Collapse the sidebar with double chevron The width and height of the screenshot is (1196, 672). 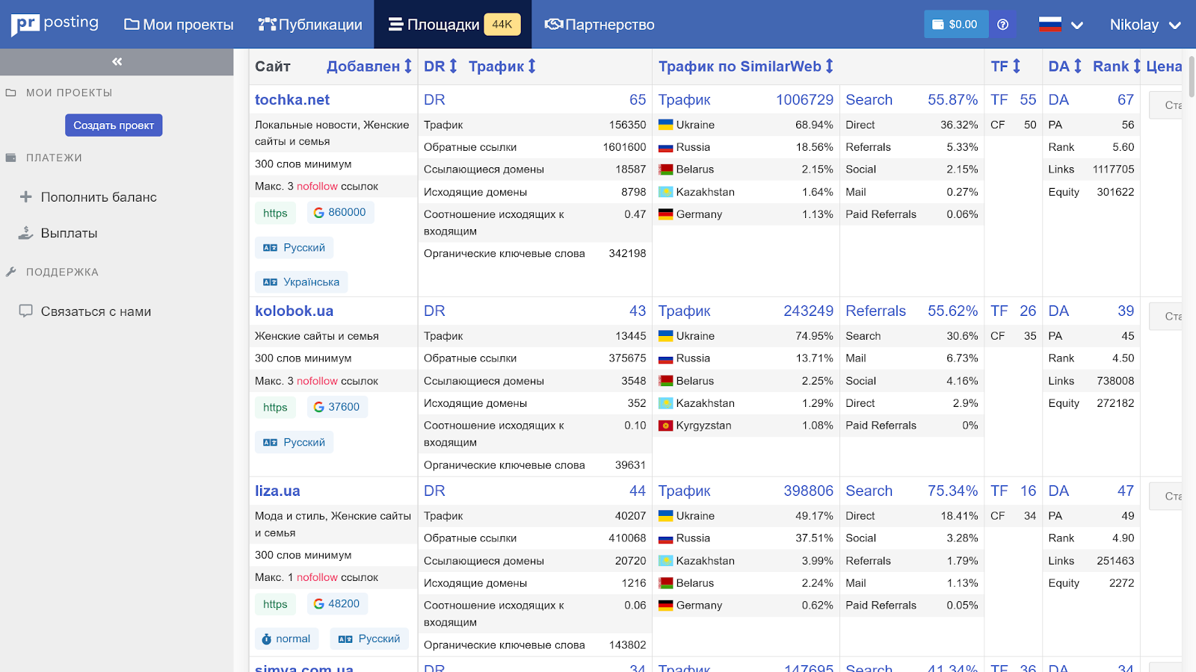(117, 62)
